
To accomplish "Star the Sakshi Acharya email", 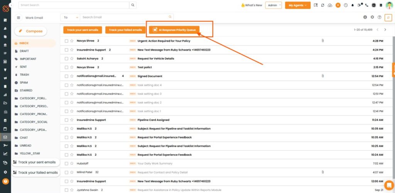I will (72, 59).
